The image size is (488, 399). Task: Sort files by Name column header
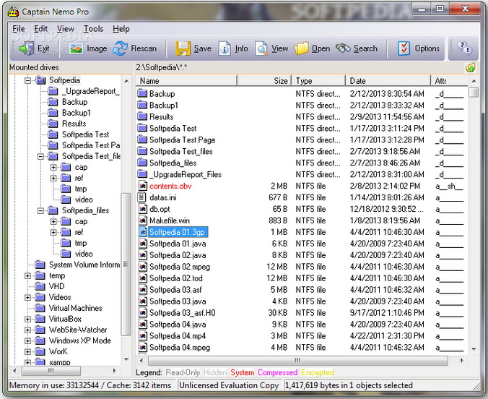186,81
